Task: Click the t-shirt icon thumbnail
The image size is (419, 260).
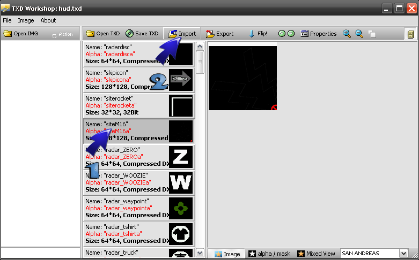Action: pos(181,234)
